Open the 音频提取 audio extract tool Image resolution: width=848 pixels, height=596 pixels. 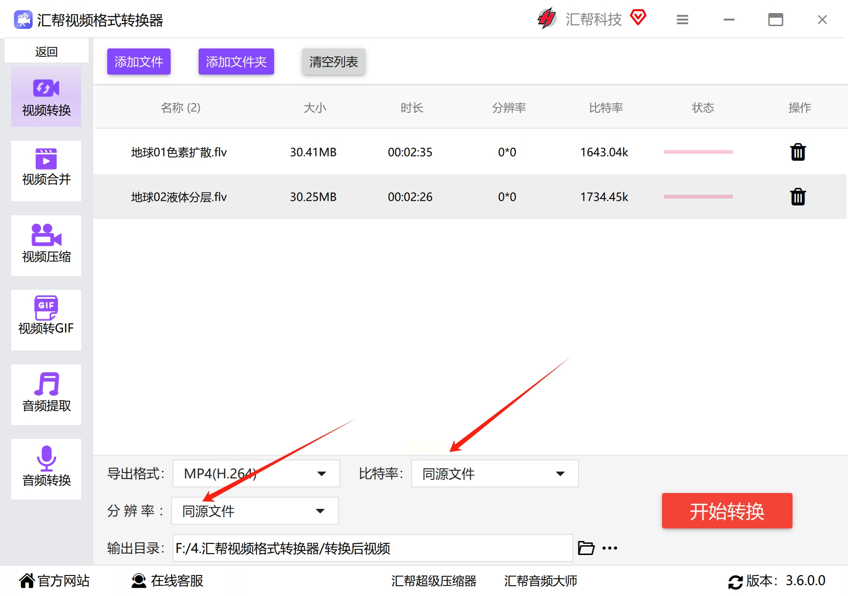tap(46, 394)
